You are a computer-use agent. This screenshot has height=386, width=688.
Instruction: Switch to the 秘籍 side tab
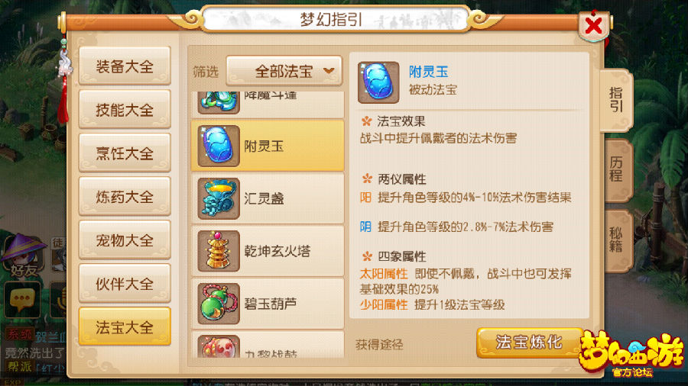pos(617,240)
